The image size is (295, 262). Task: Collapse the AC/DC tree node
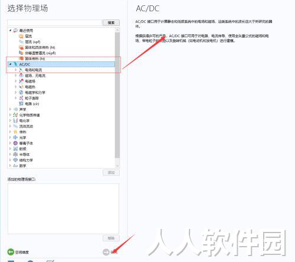pyautogui.click(x=10, y=64)
